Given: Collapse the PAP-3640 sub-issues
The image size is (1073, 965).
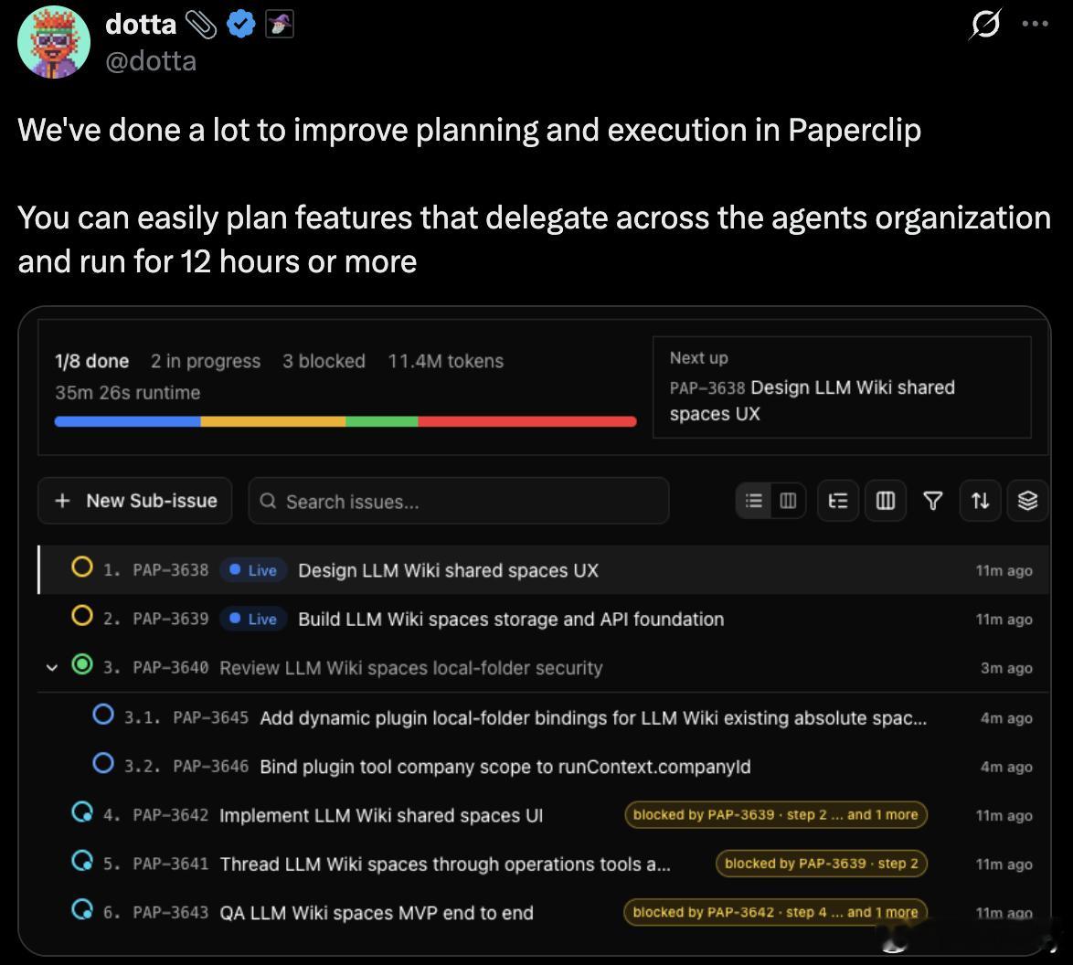Looking at the screenshot, I should 52,667.
